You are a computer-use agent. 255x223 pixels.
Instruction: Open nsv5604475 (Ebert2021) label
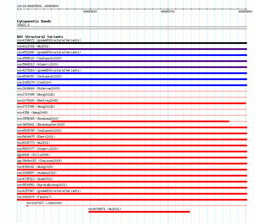click(x=36, y=137)
